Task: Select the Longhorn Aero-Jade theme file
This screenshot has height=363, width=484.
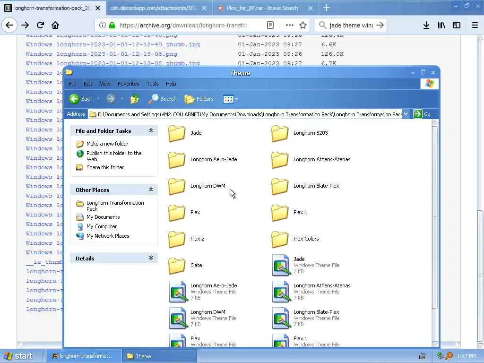Action: [203, 292]
